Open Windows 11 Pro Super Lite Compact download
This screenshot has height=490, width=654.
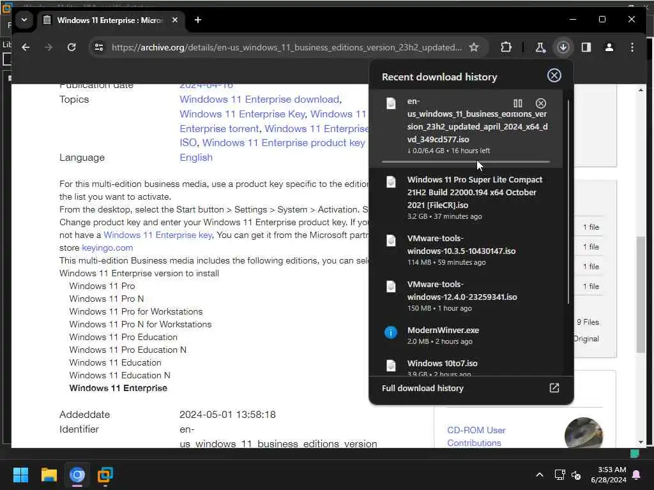[x=466, y=198]
